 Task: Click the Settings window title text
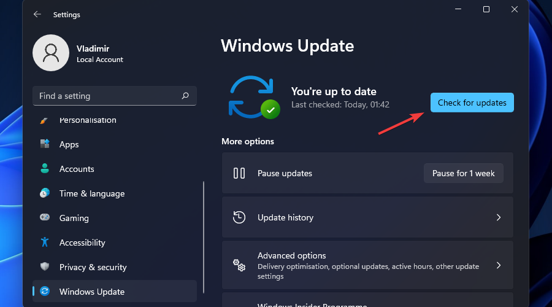click(x=66, y=15)
